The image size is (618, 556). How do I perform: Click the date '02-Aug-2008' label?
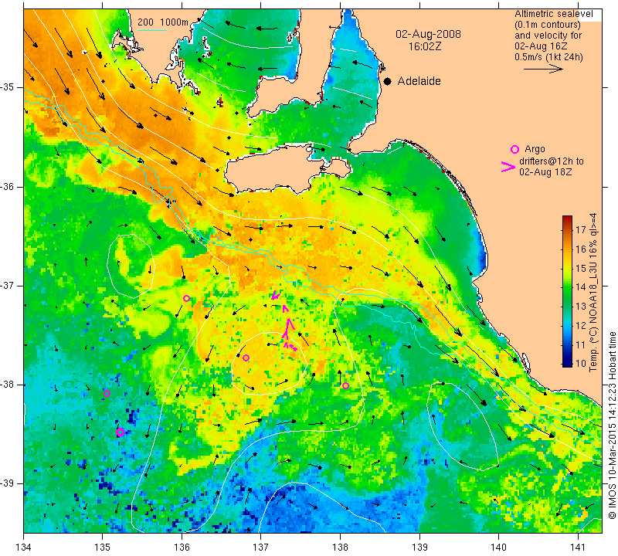[428, 34]
